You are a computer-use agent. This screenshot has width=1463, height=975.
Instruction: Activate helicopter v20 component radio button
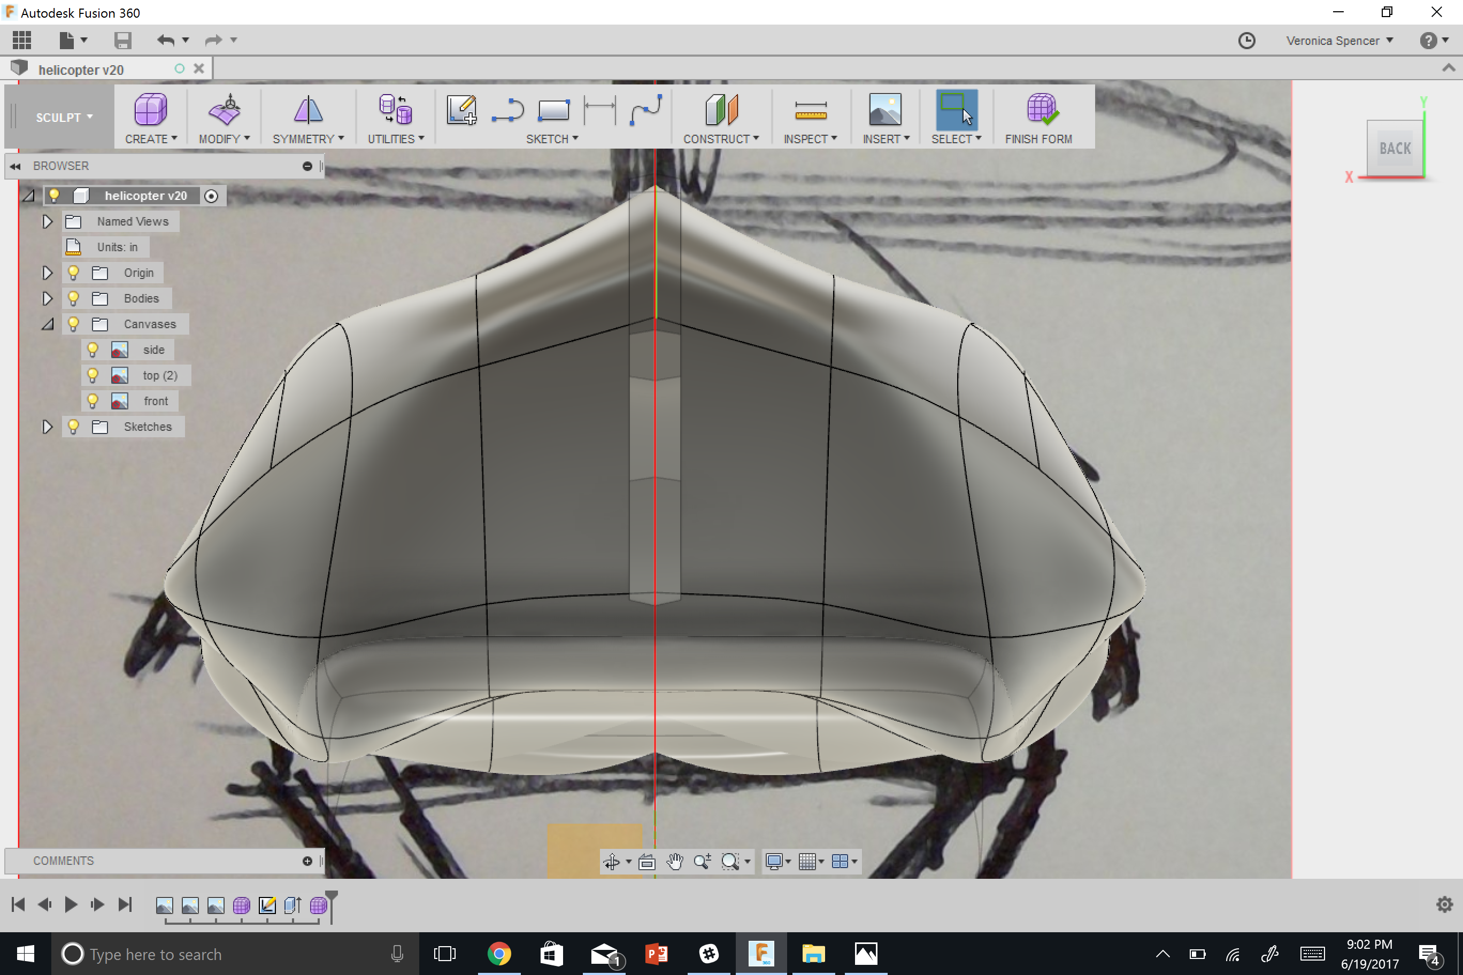coord(212,197)
